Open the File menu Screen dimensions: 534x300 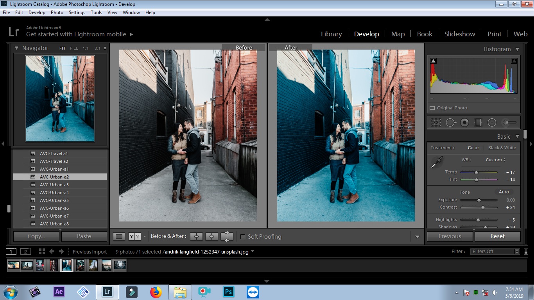click(x=6, y=12)
